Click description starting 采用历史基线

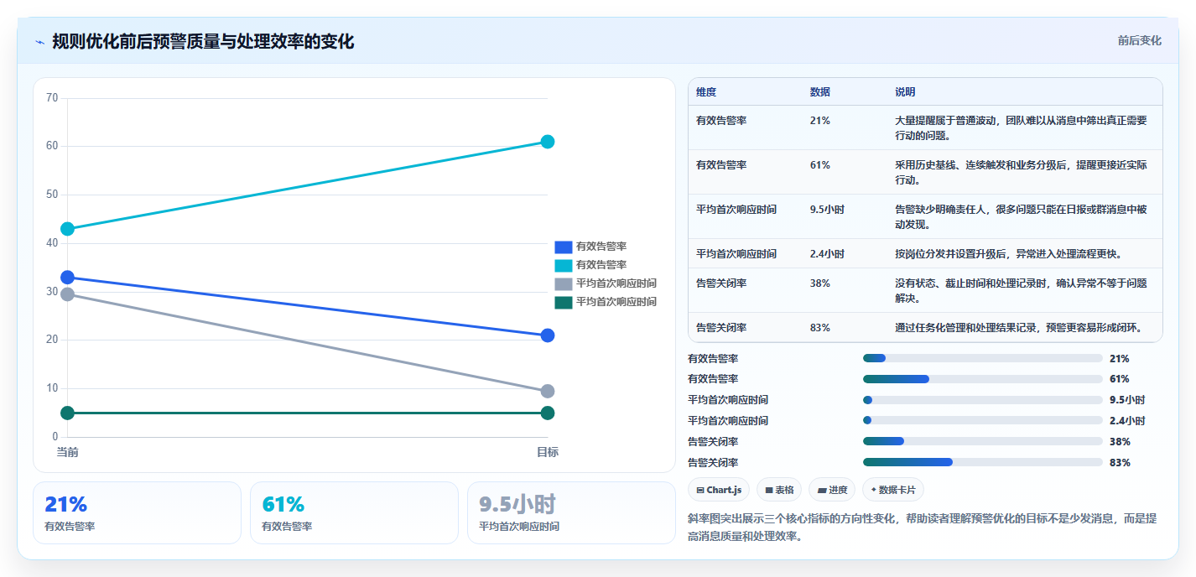coord(1021,173)
